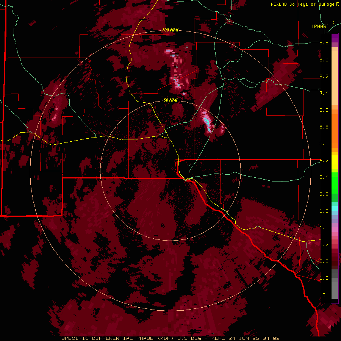This screenshot has width=341, height=341.
Task: Pick the pink band of the color bar
Action: click(x=335, y=230)
